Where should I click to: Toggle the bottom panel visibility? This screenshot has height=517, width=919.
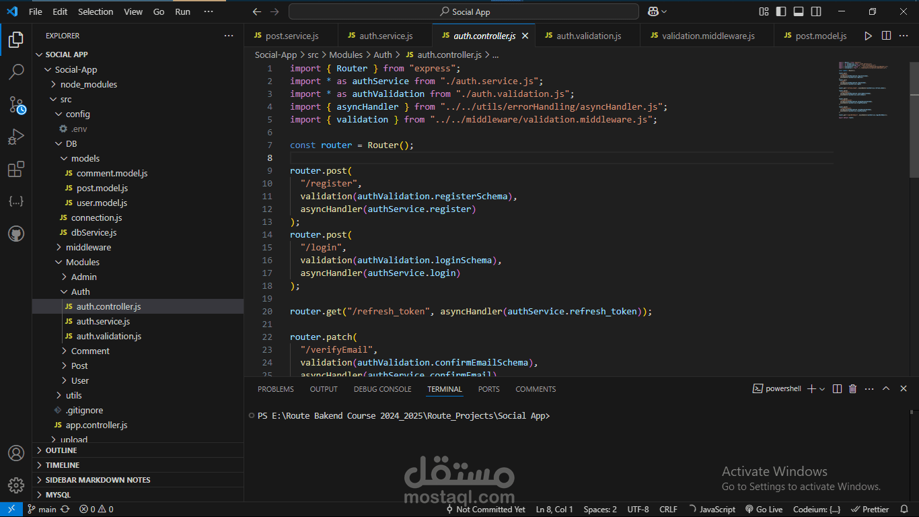[x=799, y=11]
